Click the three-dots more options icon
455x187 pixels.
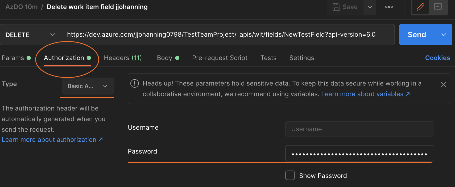[x=389, y=7]
